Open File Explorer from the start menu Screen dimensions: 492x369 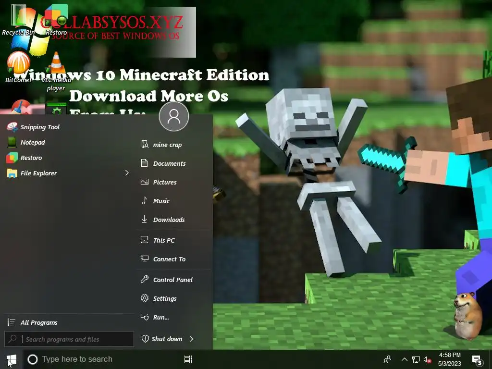click(x=67, y=173)
